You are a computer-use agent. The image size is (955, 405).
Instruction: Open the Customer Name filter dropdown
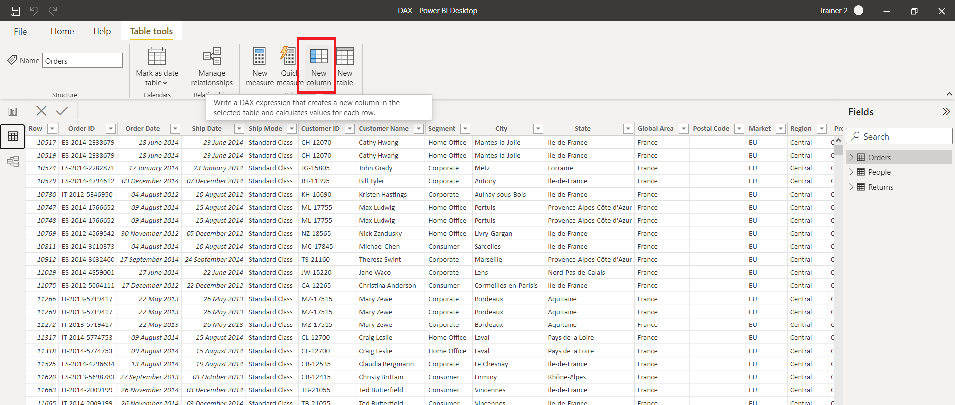[x=419, y=129]
